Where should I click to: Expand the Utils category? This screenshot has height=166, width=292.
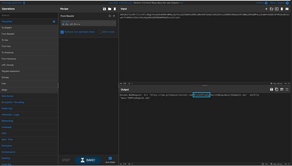click(x=29, y=133)
